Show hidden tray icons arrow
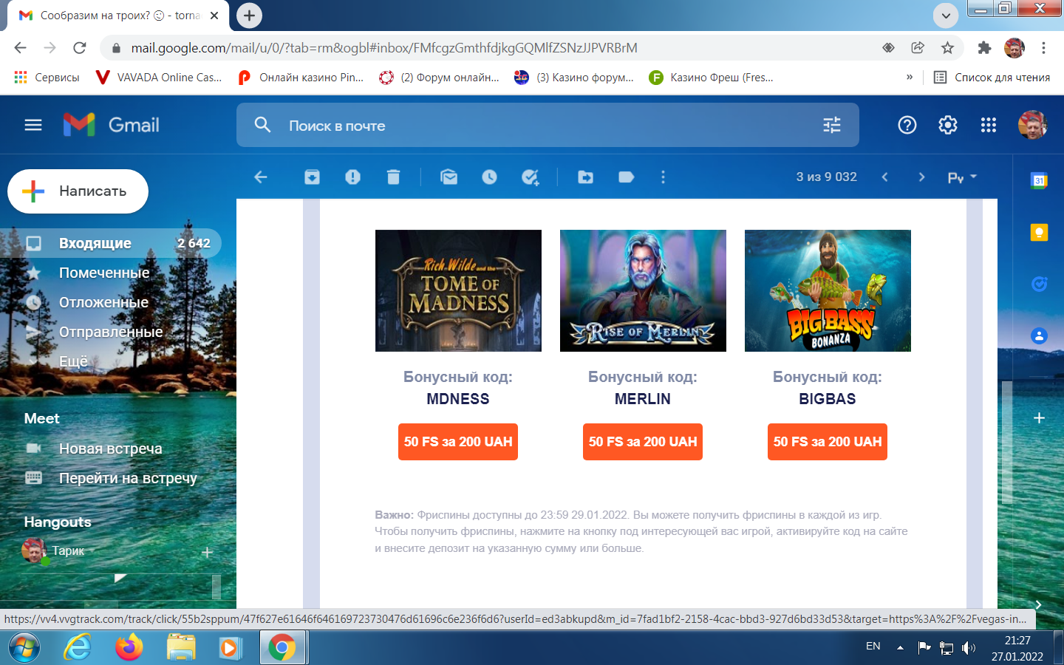This screenshot has height=665, width=1064. click(900, 647)
